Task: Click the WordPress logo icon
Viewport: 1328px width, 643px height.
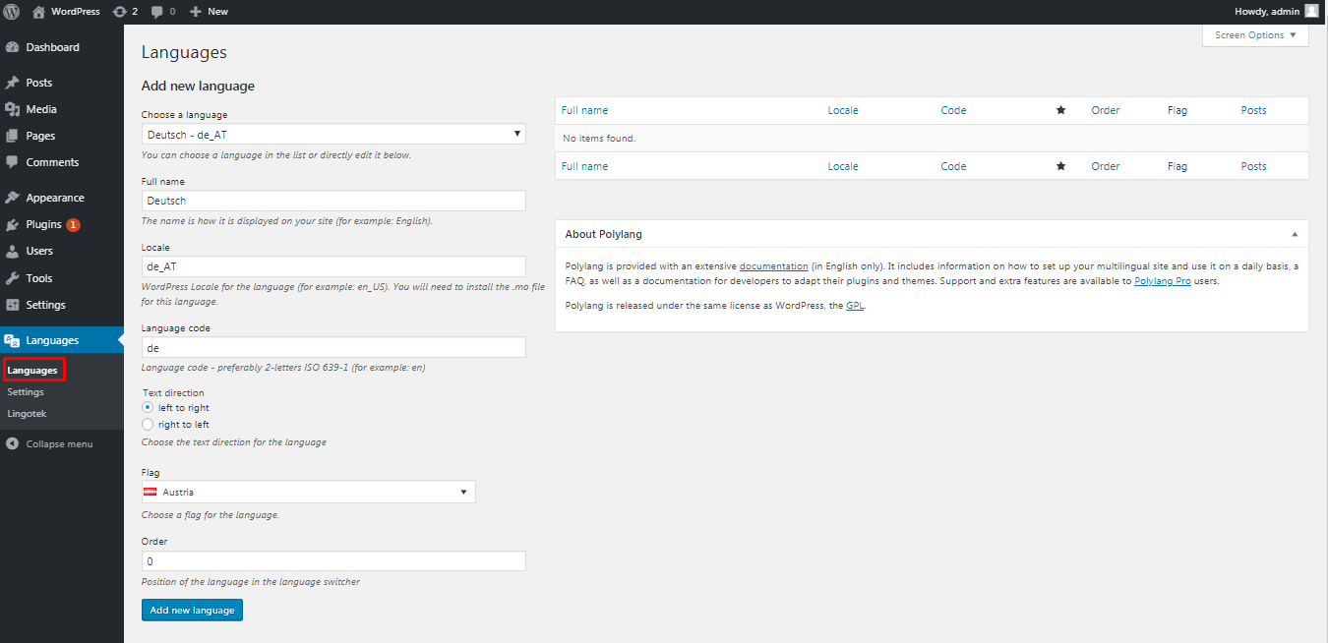Action: [12, 12]
